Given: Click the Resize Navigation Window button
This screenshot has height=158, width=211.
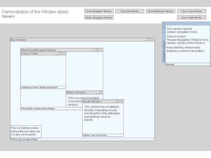Looking at the screenshot, I should pyautogui.click(x=99, y=17).
